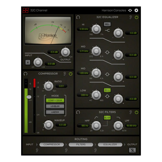Click the -5.0 dB MID gain knob
Image resolution: width=162 pixels, height=162 pixels.
(118, 55)
